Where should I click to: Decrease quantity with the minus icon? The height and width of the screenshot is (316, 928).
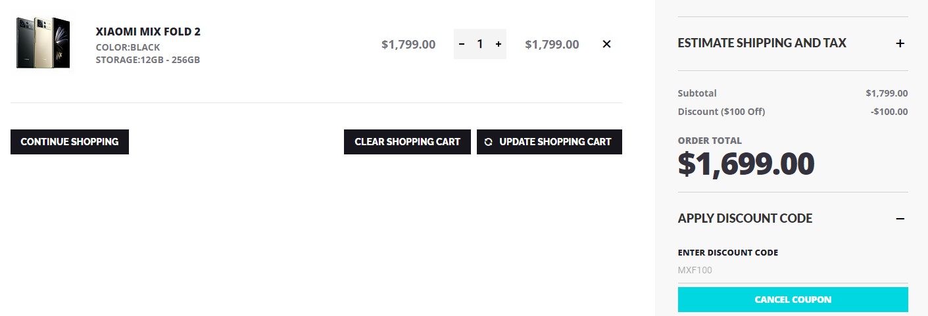(x=462, y=44)
